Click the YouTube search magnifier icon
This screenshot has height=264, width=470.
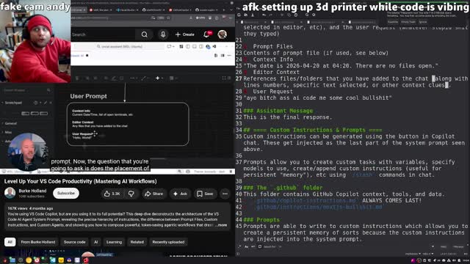[x=145, y=34]
